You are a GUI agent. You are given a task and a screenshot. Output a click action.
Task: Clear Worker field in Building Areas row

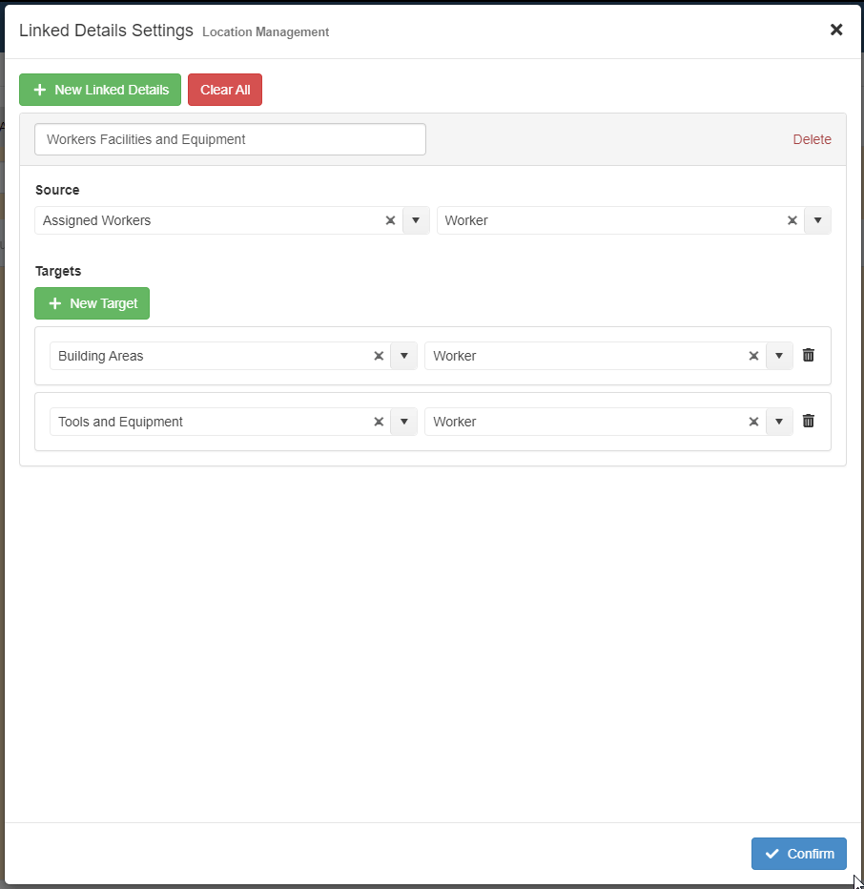[x=753, y=356]
